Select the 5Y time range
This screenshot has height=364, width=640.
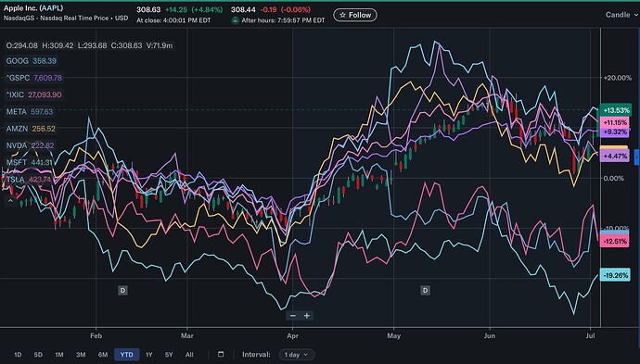pos(169,355)
